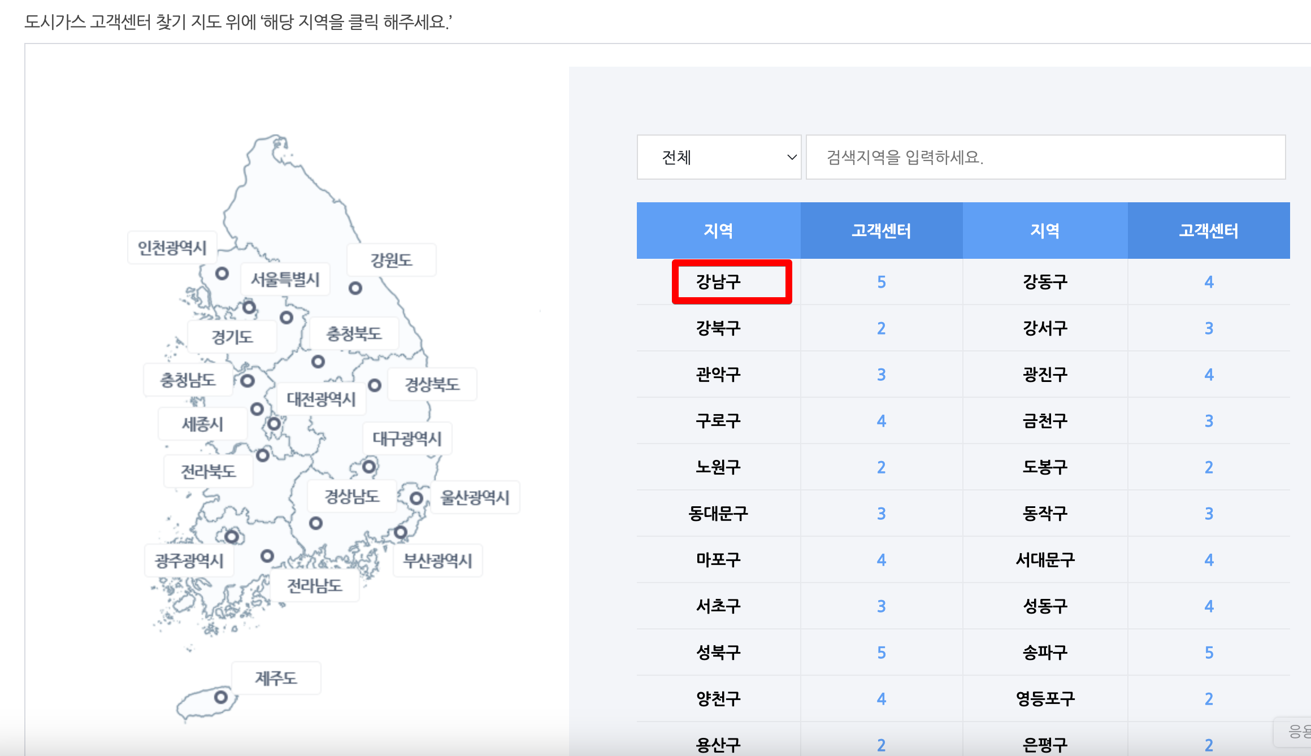Viewport: 1311px width, 756px height.
Task: Click the search region input field
Action: pyautogui.click(x=1045, y=157)
